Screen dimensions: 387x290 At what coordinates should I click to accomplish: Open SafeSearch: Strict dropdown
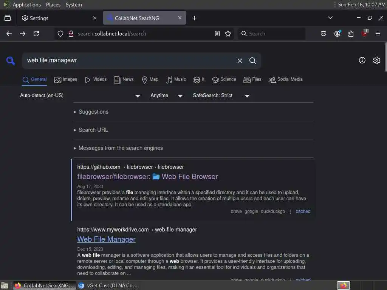pyautogui.click(x=221, y=96)
